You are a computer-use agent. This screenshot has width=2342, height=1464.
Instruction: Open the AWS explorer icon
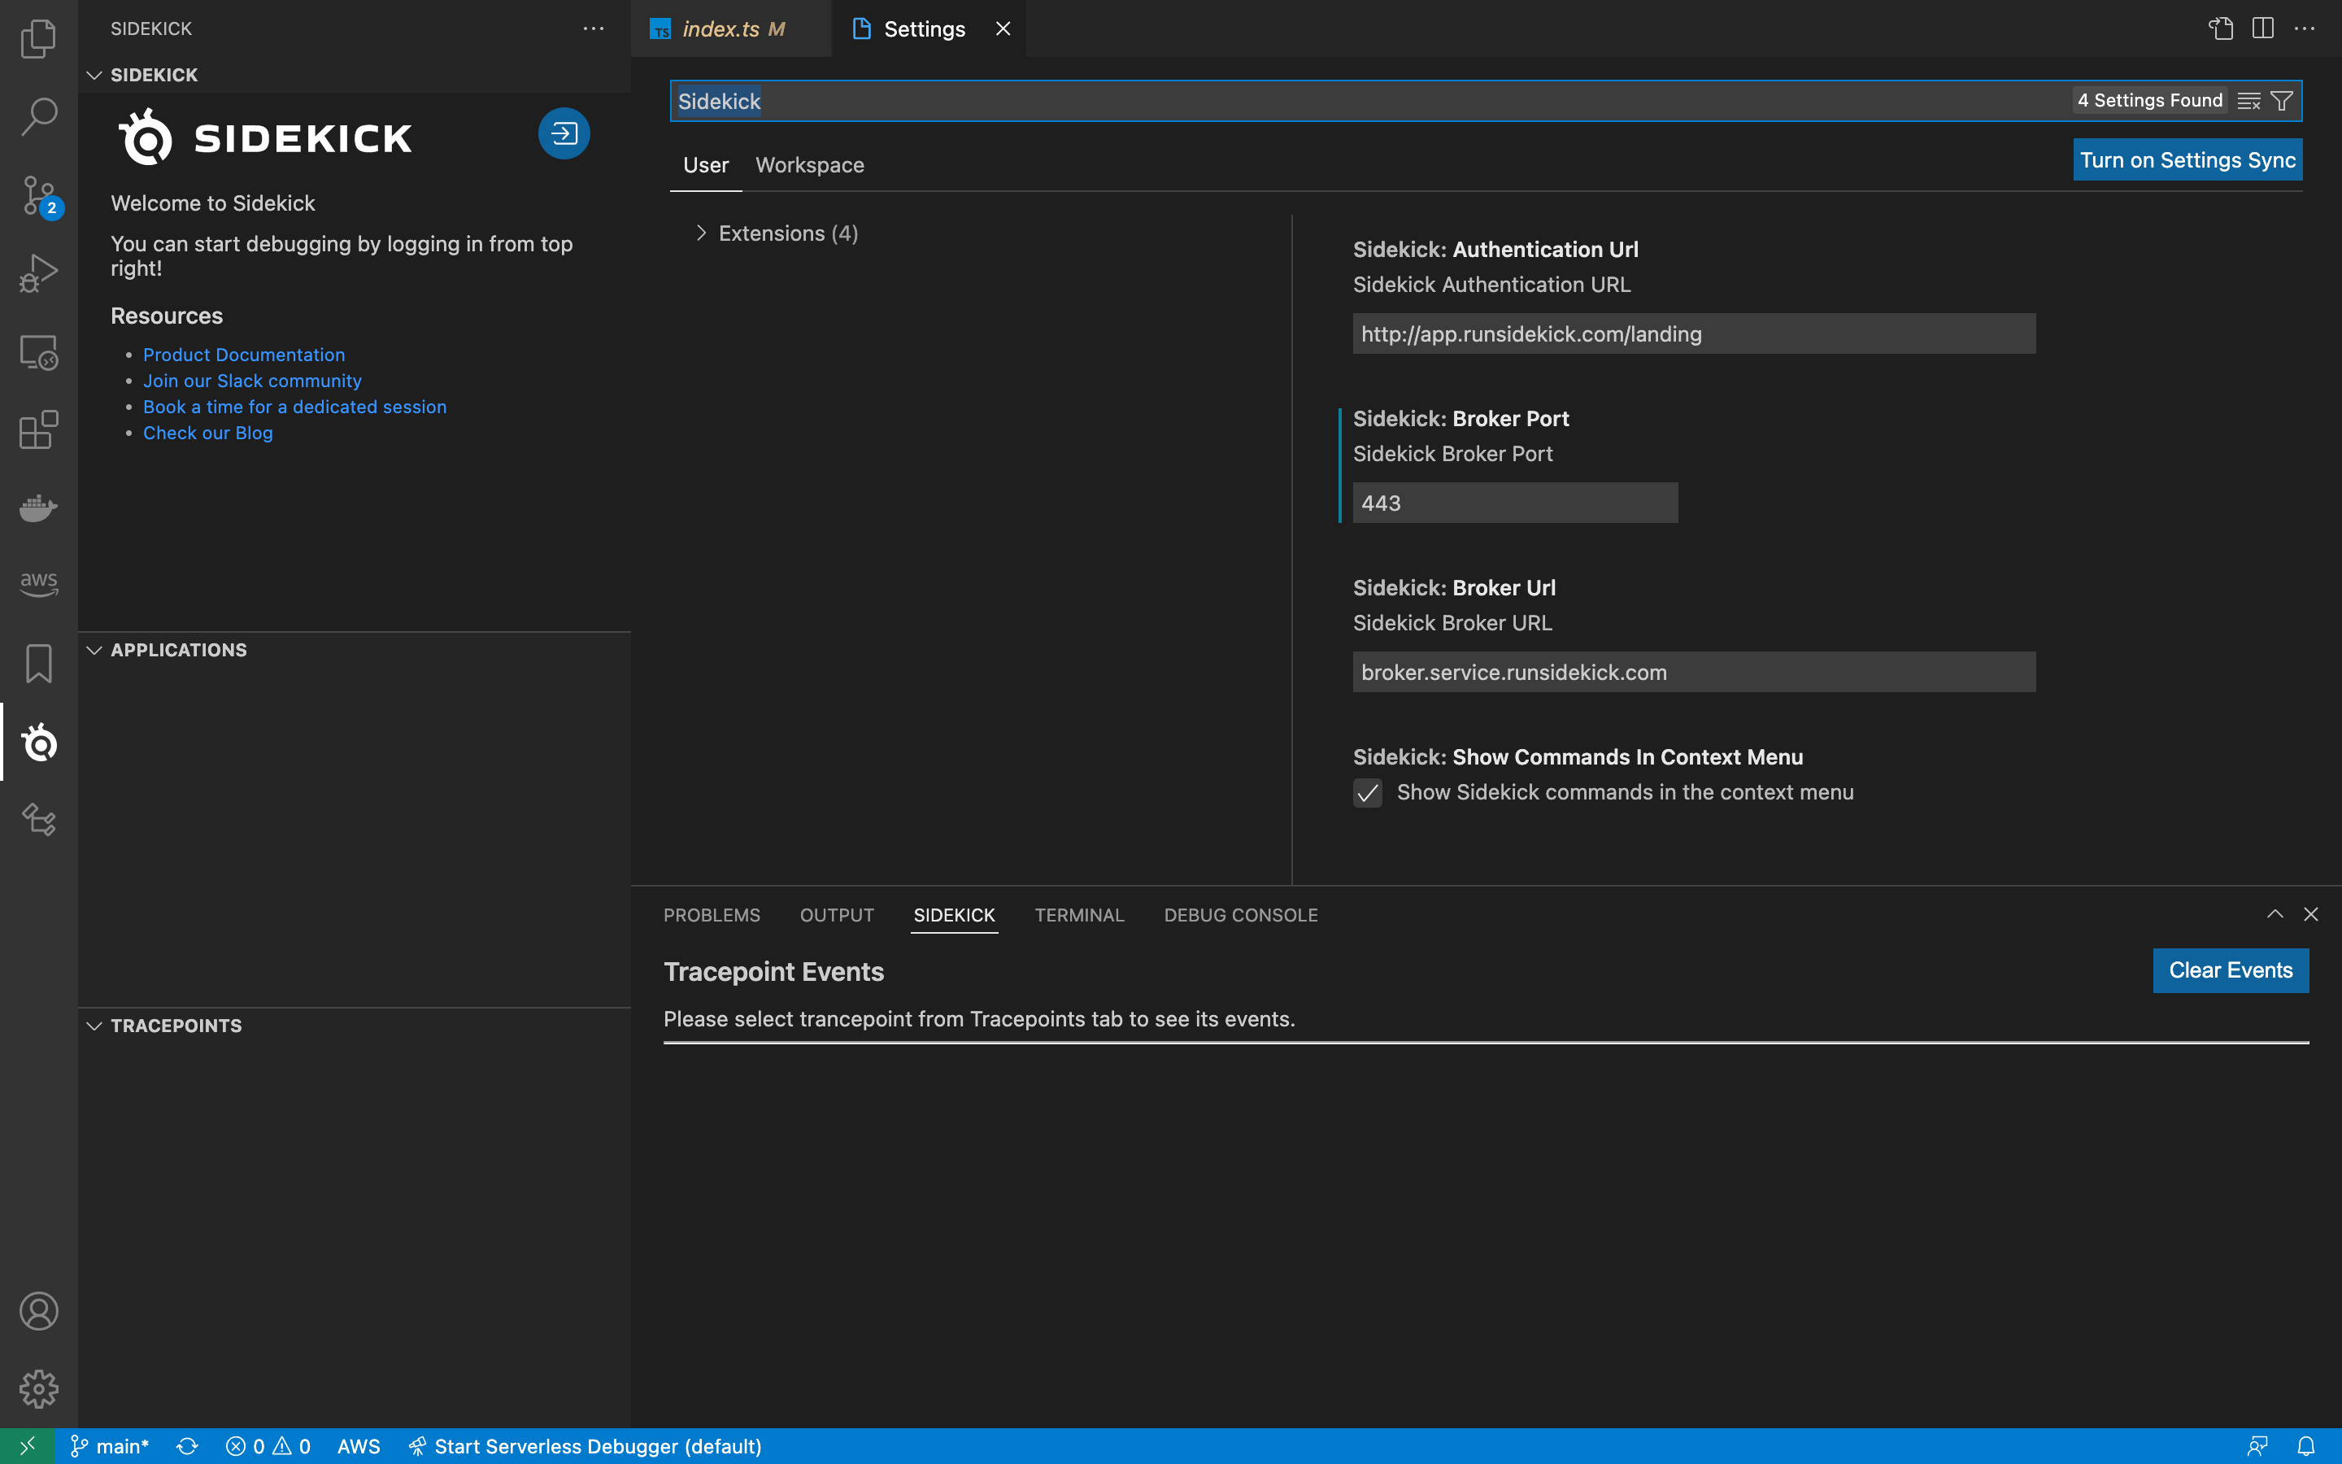pos(39,583)
